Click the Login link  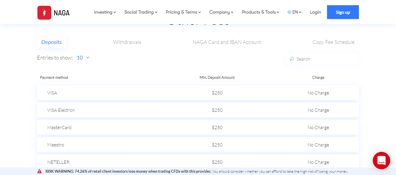tap(315, 12)
